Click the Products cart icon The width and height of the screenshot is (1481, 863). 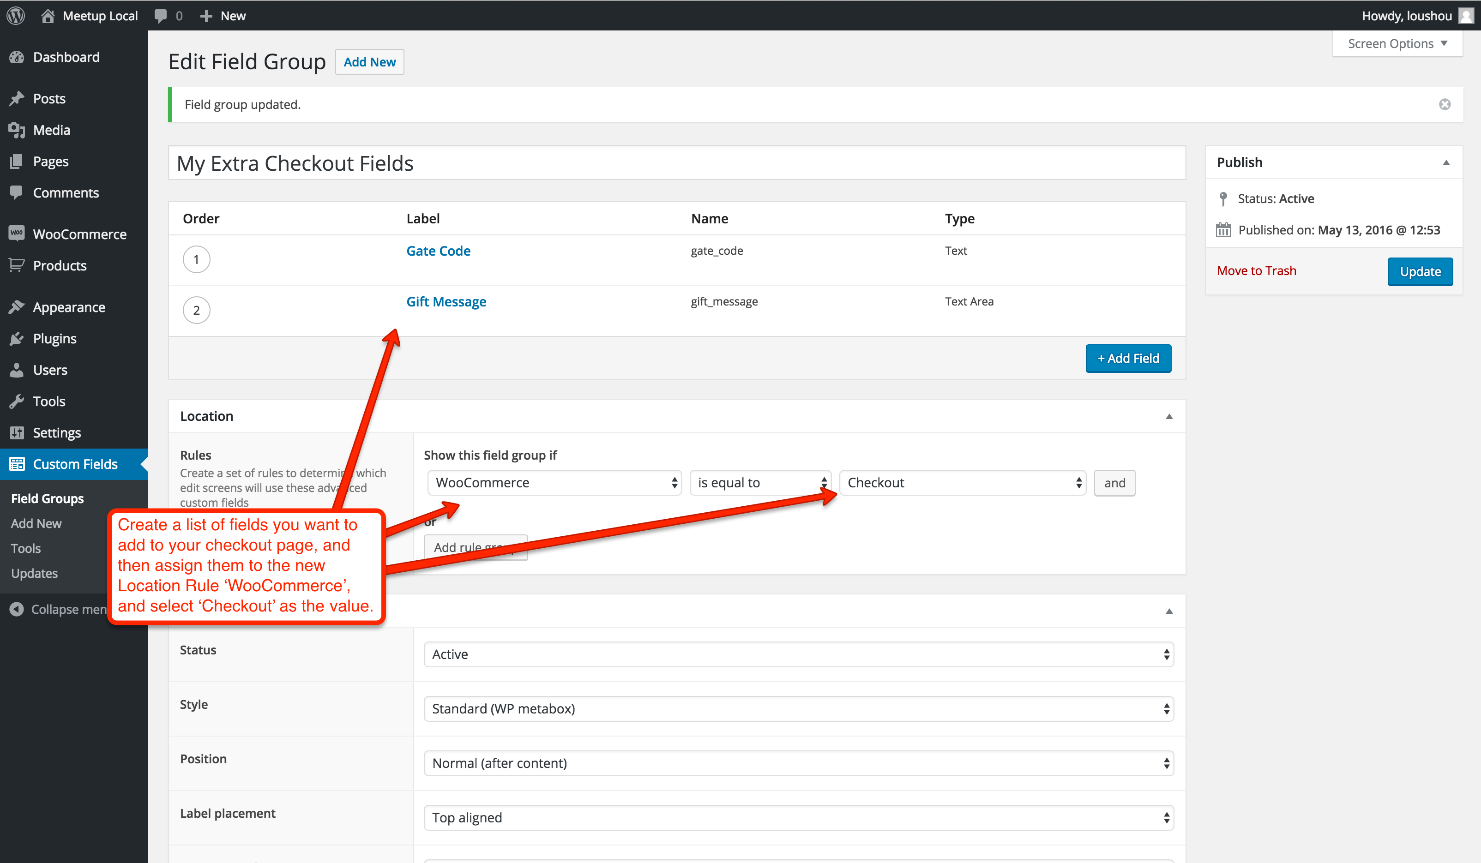(17, 265)
